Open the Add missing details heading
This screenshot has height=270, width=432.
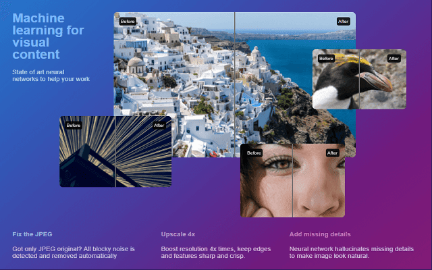point(320,234)
